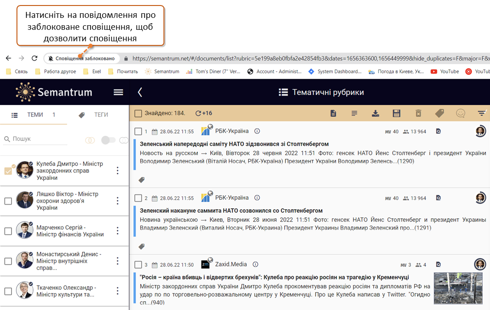The width and height of the screenshot is (490, 310).
Task: Click the overlapping circles icon right of the switch
Action: point(124,140)
